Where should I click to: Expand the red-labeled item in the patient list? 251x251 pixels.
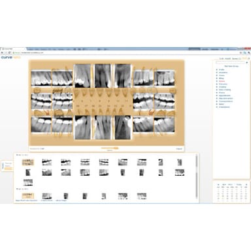(x=217, y=81)
